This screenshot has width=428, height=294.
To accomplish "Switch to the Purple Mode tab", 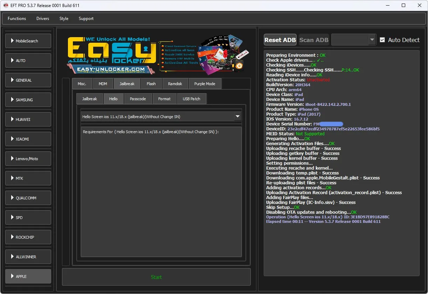I will tap(205, 84).
